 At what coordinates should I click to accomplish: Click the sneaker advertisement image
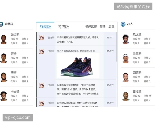pyautogui.click(x=78, y=66)
